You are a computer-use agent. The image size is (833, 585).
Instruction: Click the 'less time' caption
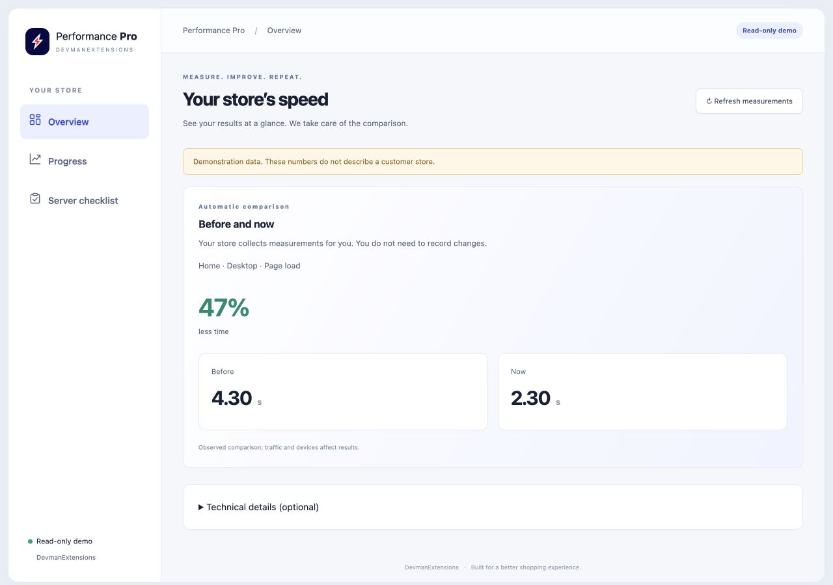point(213,331)
